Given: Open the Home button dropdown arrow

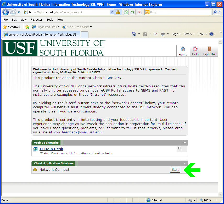Looking at the screenshot, I should coord(139,34).
